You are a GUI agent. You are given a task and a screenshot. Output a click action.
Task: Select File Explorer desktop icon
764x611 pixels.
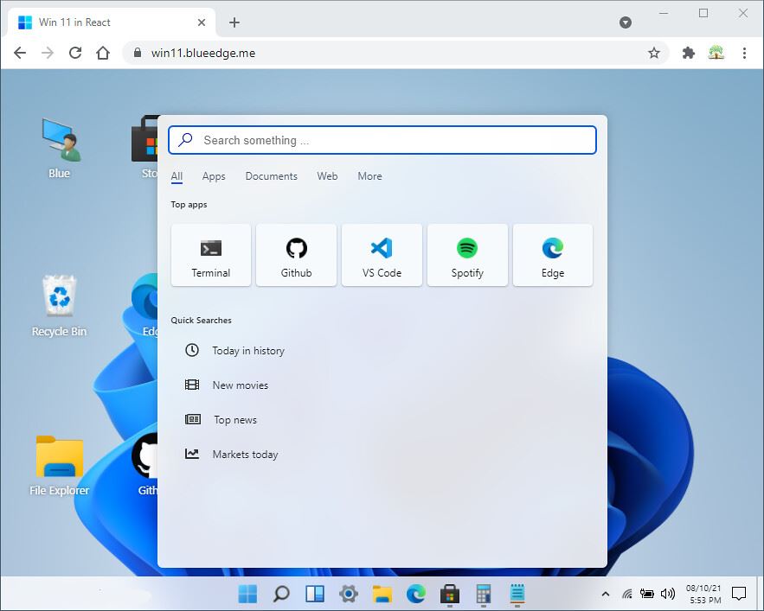60,466
